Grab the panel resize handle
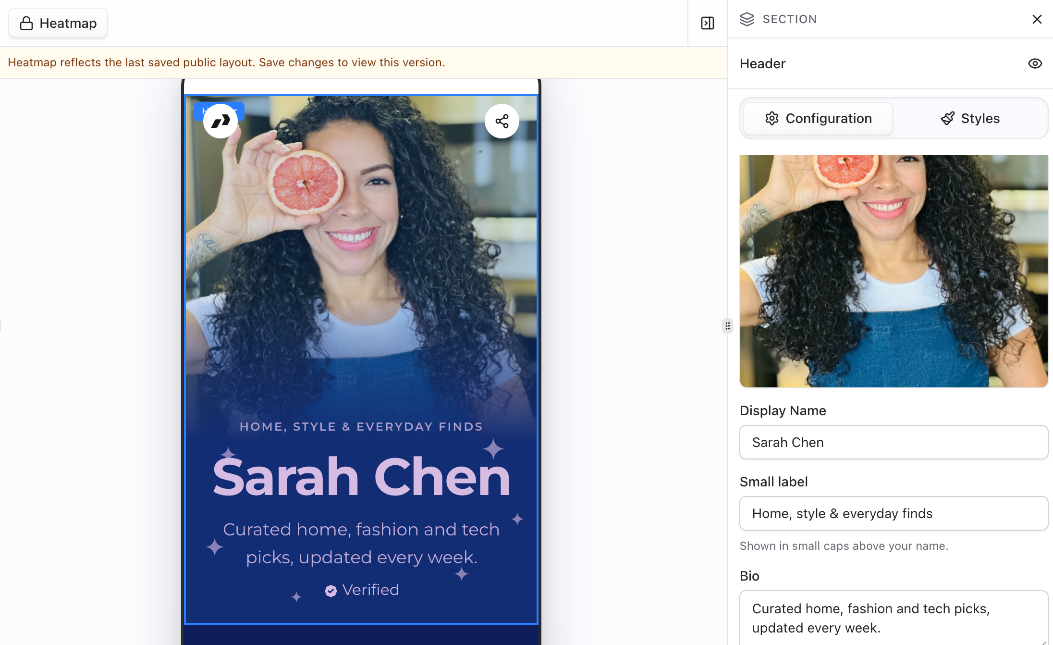Viewport: 1053px width, 645px height. pyautogui.click(x=728, y=326)
